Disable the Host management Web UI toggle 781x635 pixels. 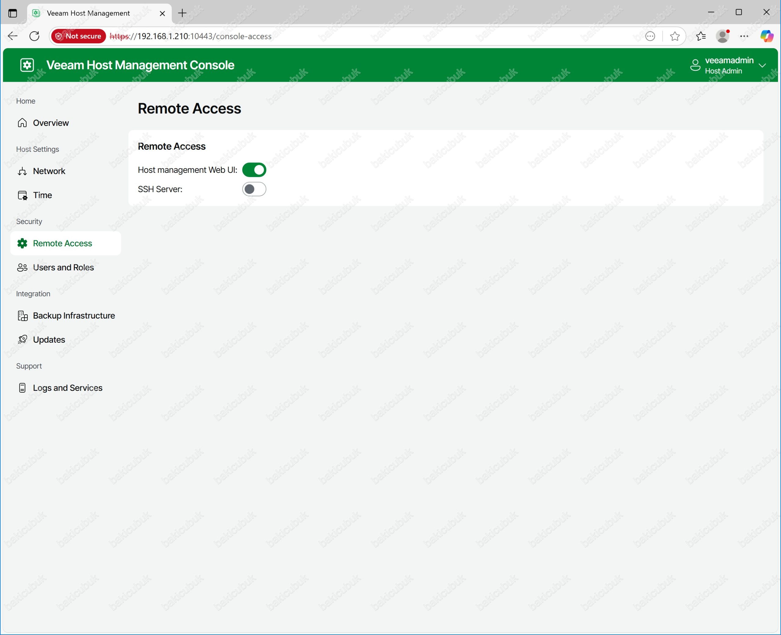click(254, 170)
